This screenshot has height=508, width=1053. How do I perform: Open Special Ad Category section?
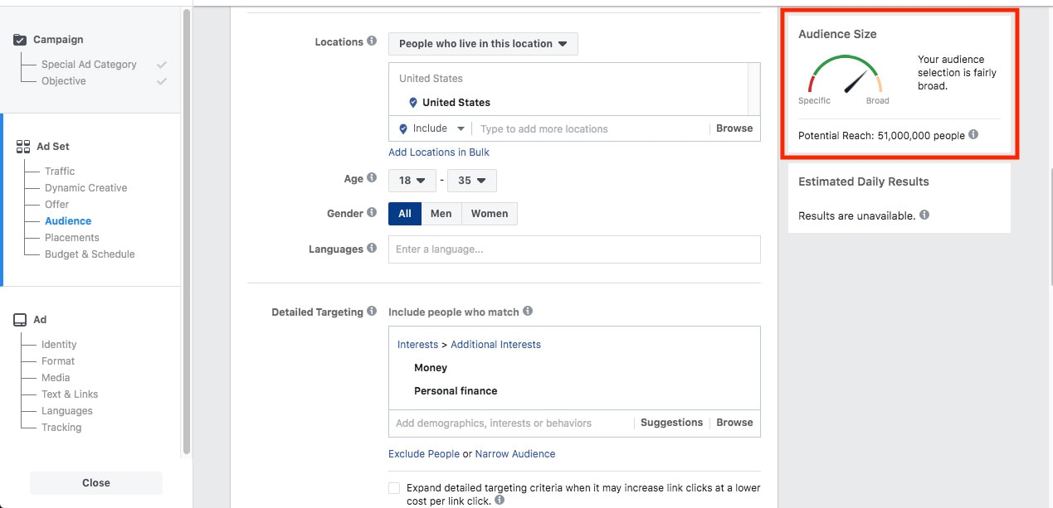click(89, 64)
